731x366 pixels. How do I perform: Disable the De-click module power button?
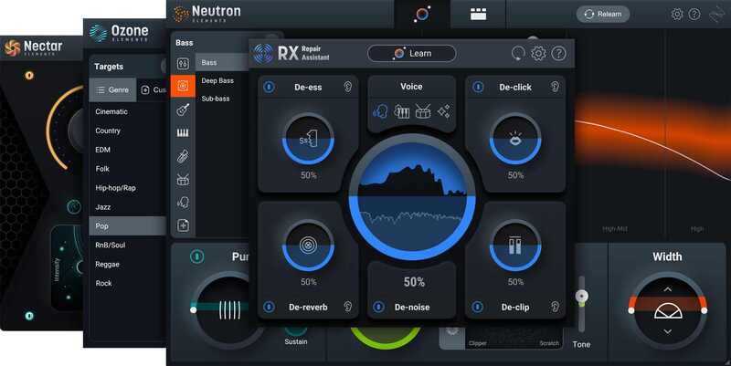click(477, 87)
